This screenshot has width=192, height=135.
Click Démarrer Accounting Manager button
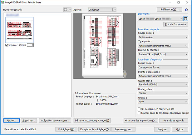click(x=92, y=120)
